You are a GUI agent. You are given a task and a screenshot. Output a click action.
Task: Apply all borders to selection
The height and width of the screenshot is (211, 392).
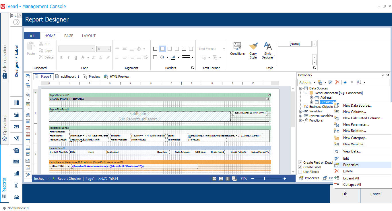tap(155, 49)
